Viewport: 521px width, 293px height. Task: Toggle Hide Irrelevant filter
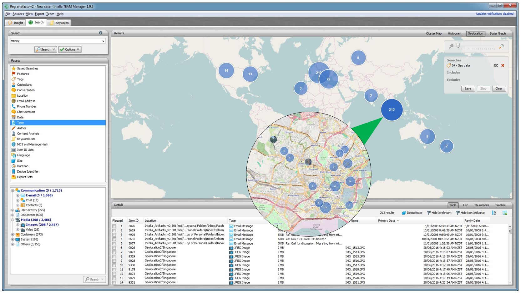pos(439,213)
